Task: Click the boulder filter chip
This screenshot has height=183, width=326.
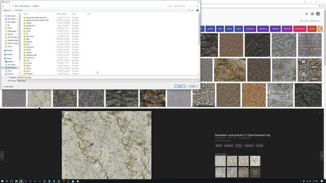Action: click(210, 28)
